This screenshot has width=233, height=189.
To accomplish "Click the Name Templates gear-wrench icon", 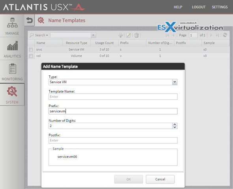I will [x=41, y=20].
